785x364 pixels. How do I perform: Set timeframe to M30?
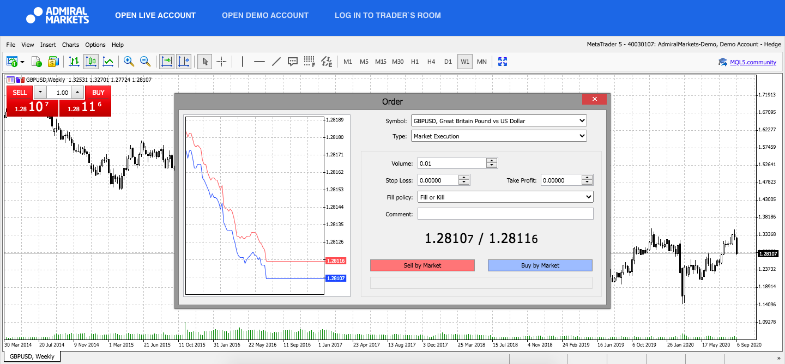398,62
